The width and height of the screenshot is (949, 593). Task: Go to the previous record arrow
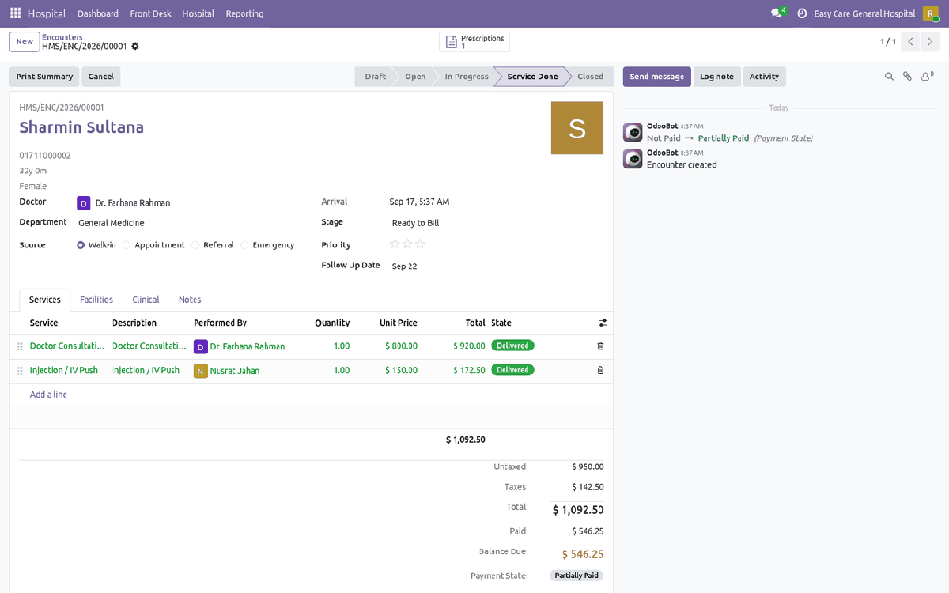click(911, 42)
